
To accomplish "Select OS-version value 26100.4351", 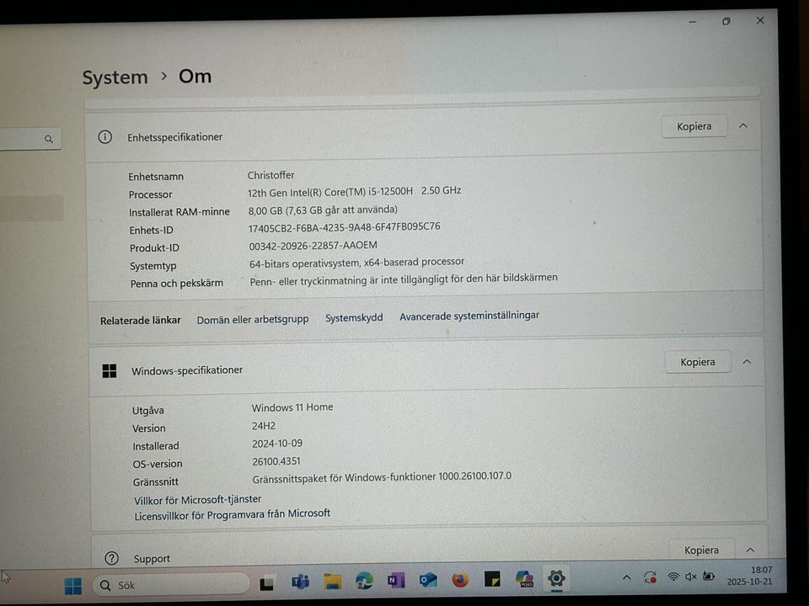I will [276, 461].
